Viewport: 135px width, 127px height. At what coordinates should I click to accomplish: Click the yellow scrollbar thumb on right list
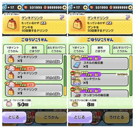pos(131,63)
